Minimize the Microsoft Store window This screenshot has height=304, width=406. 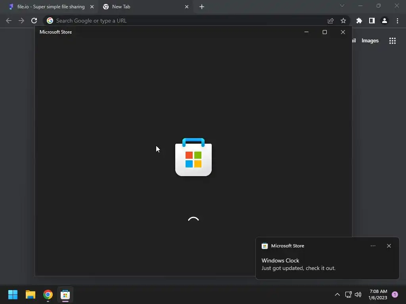(306, 32)
